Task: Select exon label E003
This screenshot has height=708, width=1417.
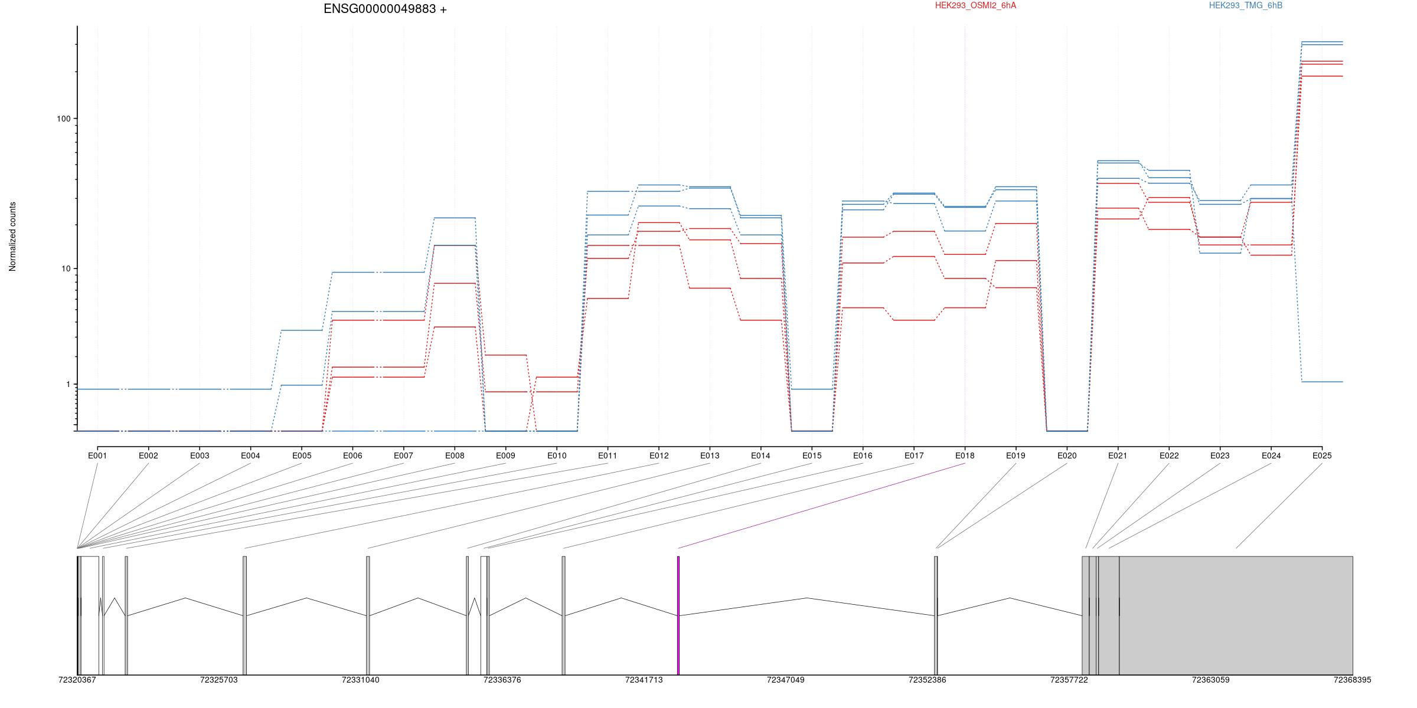Action: pyautogui.click(x=200, y=455)
